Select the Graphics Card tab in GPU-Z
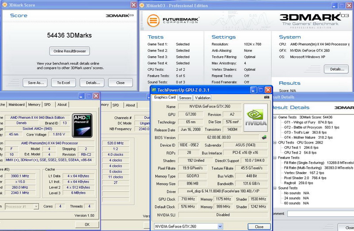Screen dimensions: 354x231 pyautogui.click(x=165, y=97)
